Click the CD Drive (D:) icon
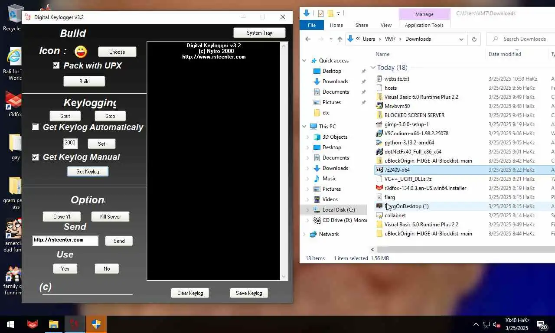Viewport: 555px width, 333px height. click(317, 220)
